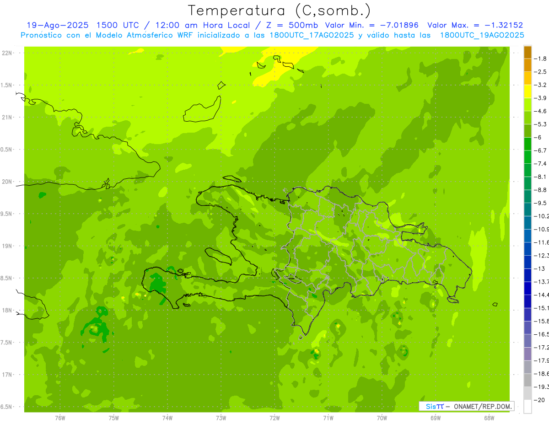Click the "-15.8" colorbar label

click(x=541, y=321)
